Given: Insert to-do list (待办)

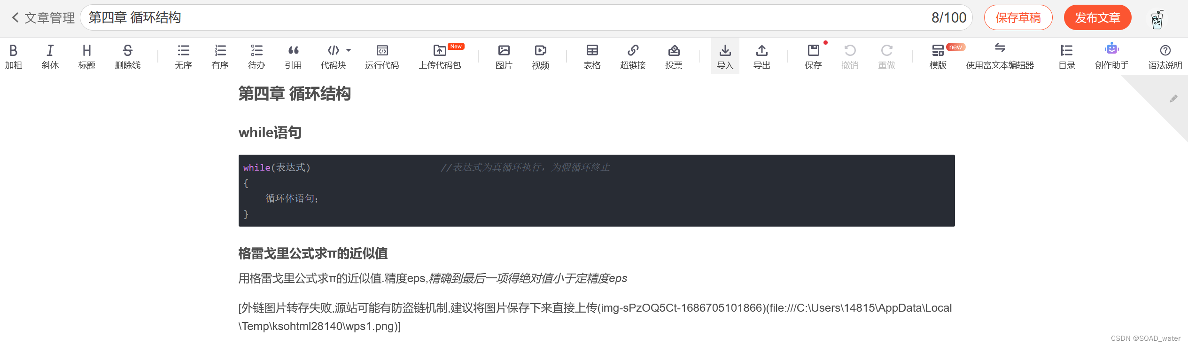Looking at the screenshot, I should pyautogui.click(x=257, y=56).
